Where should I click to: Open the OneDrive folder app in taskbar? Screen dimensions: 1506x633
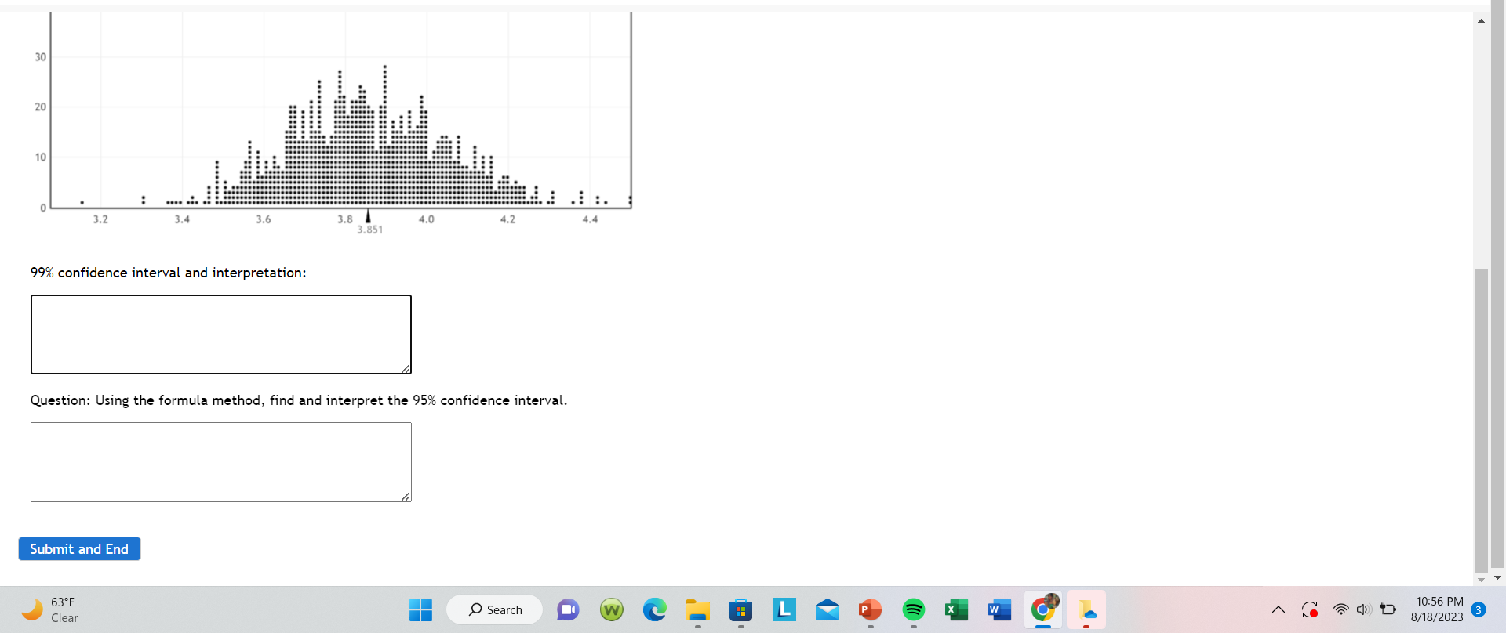point(1086,609)
